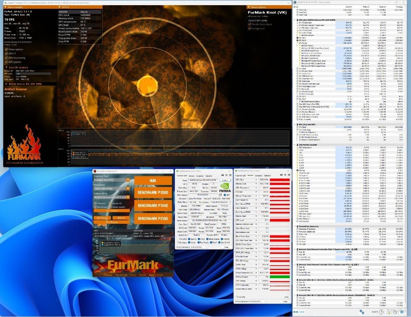Click the refresh icon in GPU-Z Sensors window
Viewport: 411px width, 317px height.
[285, 175]
